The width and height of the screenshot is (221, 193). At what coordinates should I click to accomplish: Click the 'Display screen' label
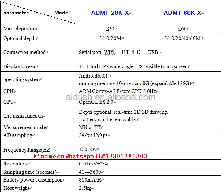(x=19, y=66)
